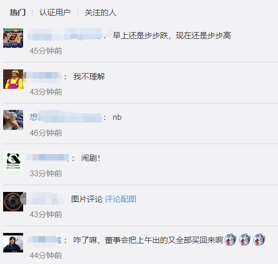Click the blurred username before 闹剧!
Image resolution: width=278 pixels, height=264 pixels.
coord(48,158)
